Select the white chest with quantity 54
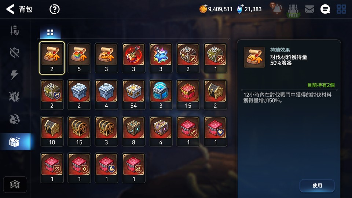 tap(133, 95)
